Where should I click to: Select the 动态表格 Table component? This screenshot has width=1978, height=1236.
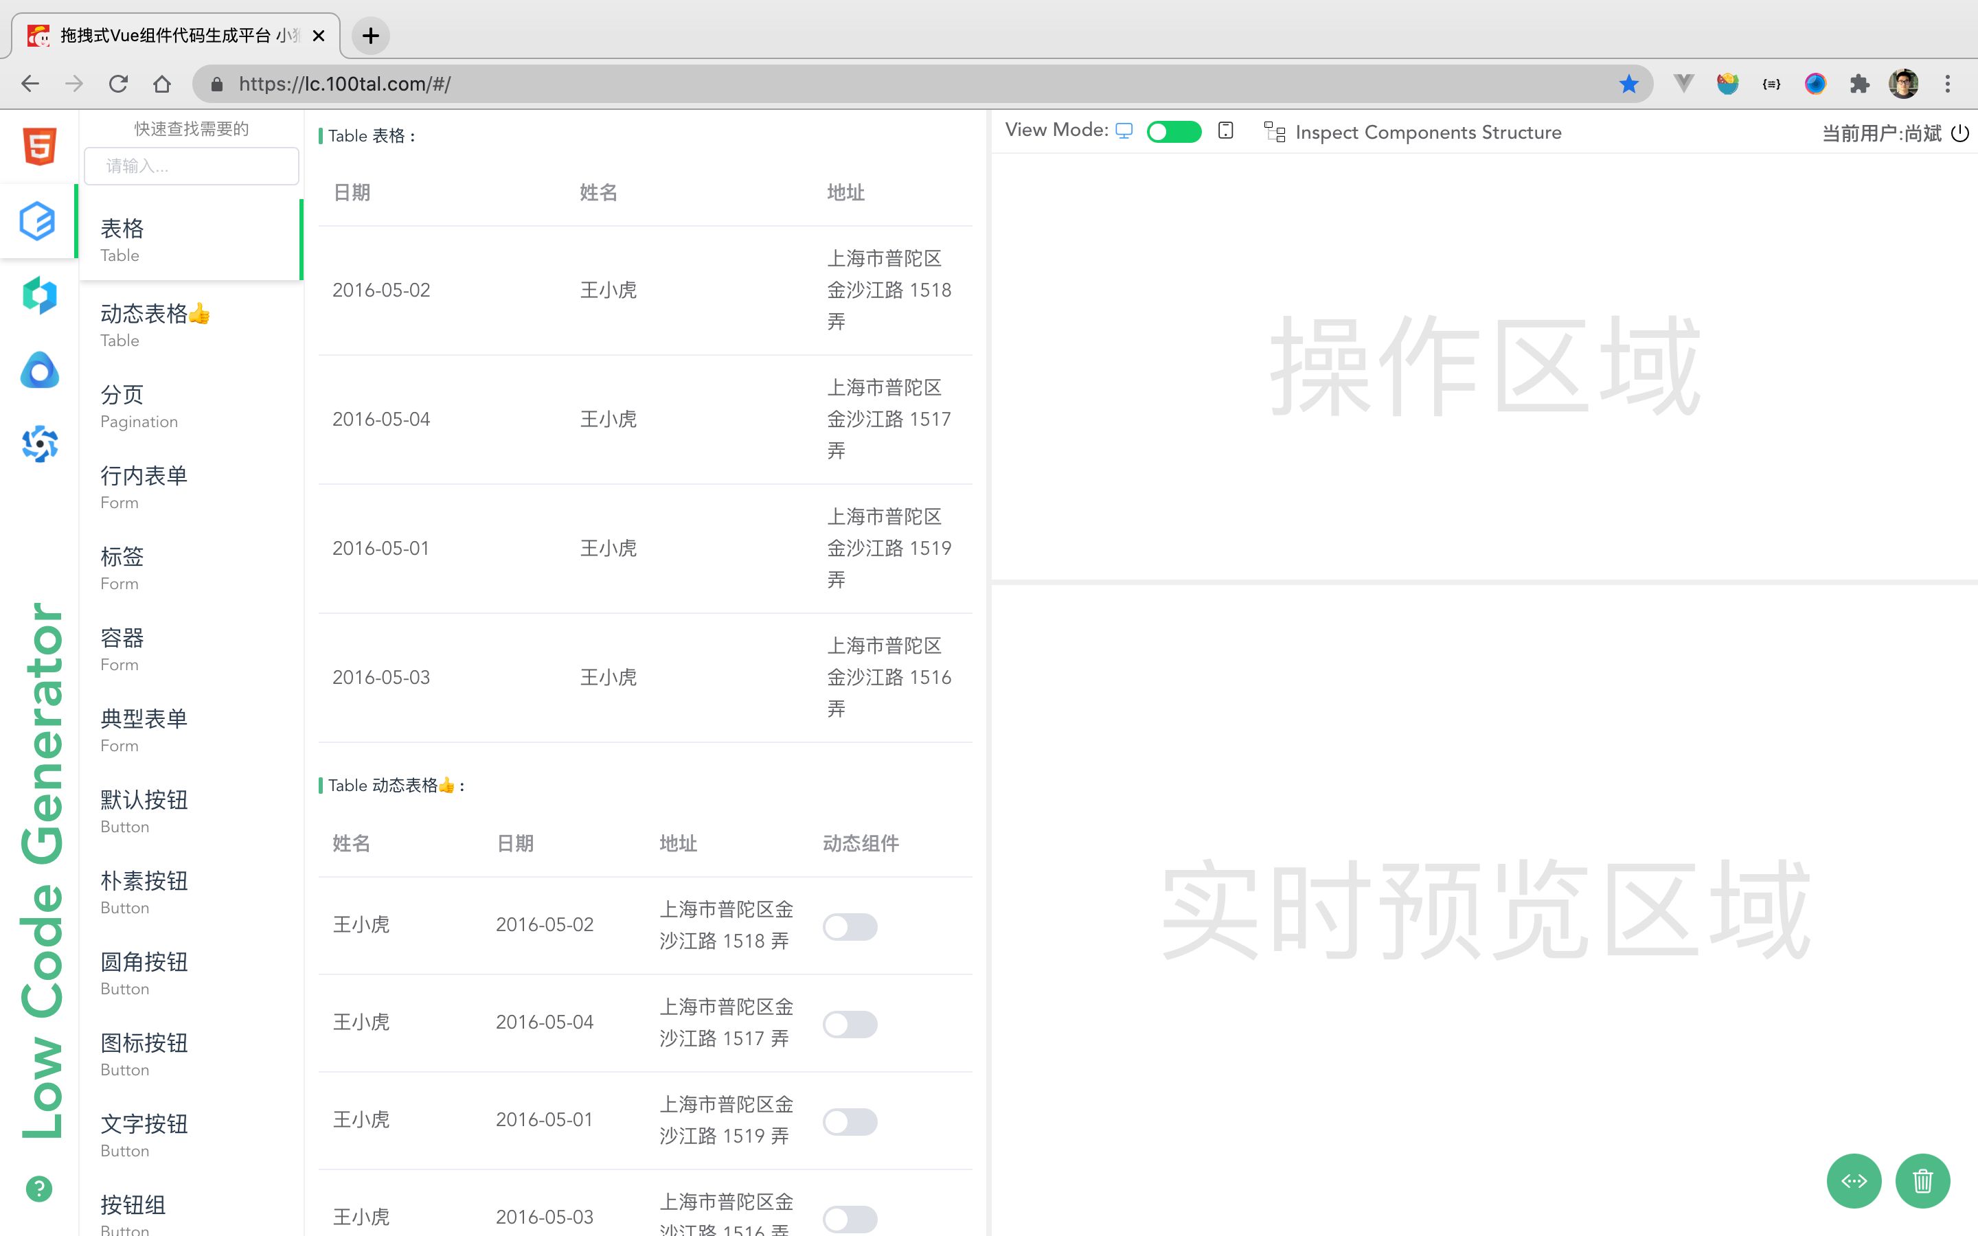coord(190,325)
